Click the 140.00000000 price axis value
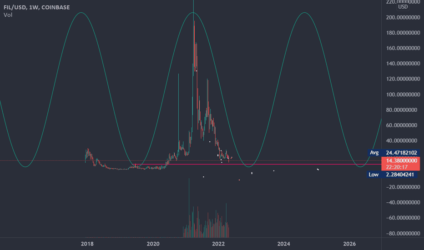The width and height of the screenshot is (424, 250). pos(403,64)
